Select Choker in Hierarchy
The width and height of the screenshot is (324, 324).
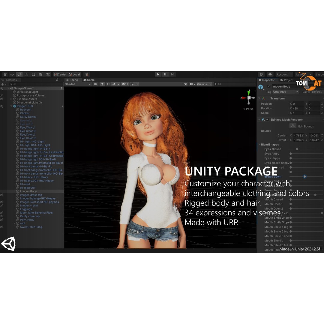tap(25, 113)
